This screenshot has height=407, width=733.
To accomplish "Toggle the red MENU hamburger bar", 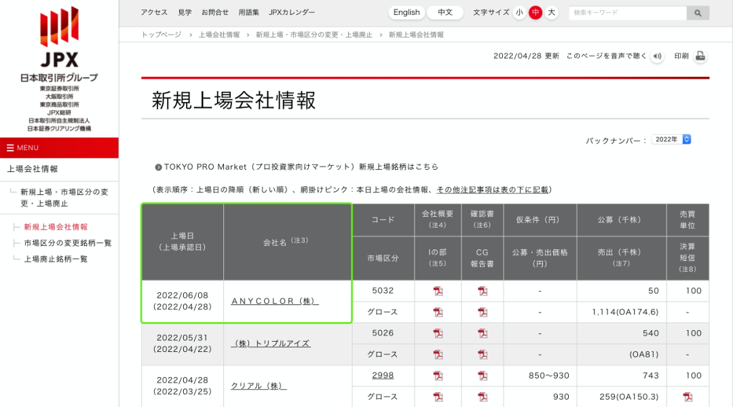I will coord(59,147).
